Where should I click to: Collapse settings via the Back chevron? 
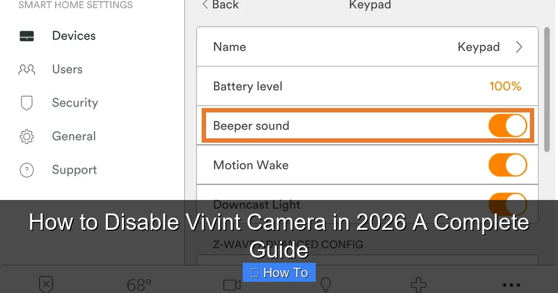[x=205, y=5]
